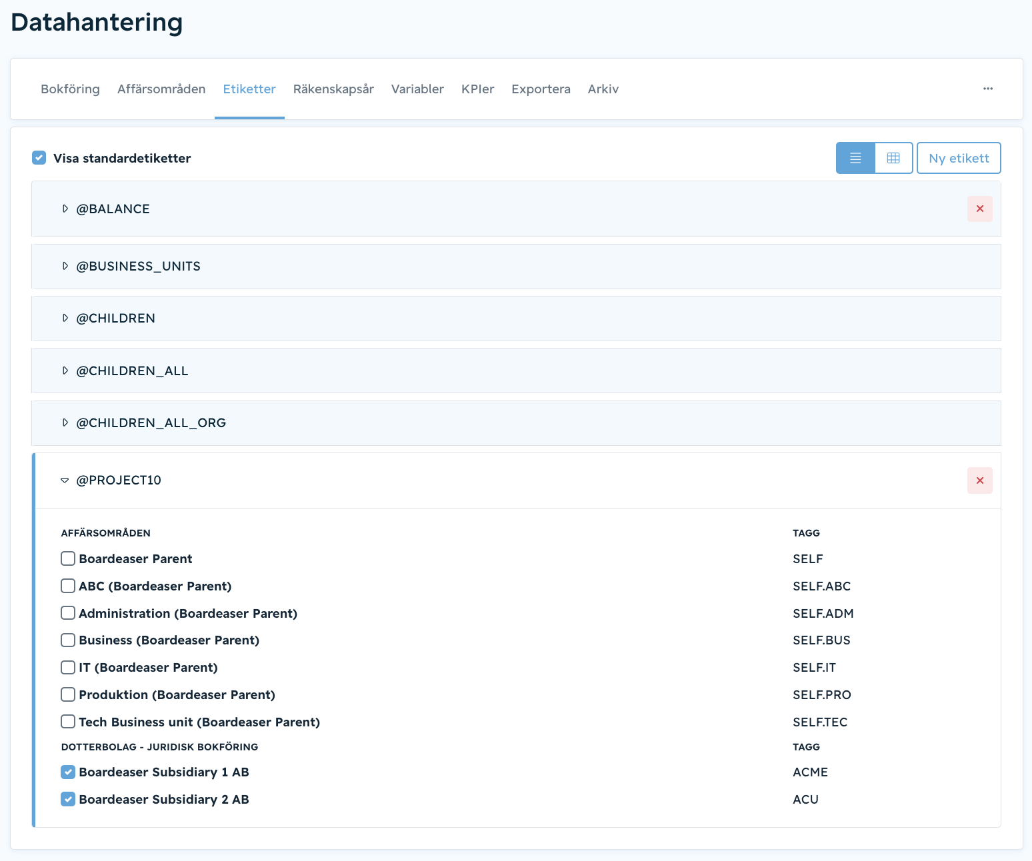This screenshot has width=1032, height=861.
Task: Delete the @PROJECT10 label with red X
Action: pyautogui.click(x=980, y=480)
